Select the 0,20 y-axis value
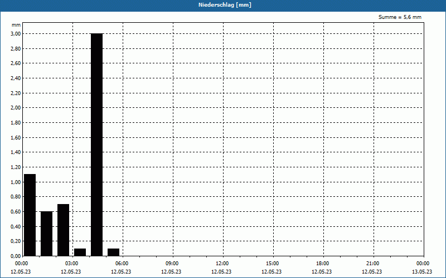 click(x=16, y=241)
